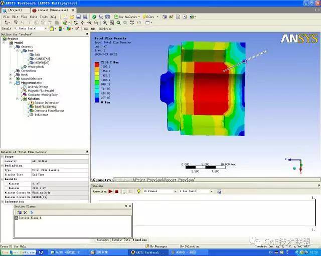This screenshot has width=321, height=256.
Task: Open the Result scale dropdown
Action: pos(46,29)
